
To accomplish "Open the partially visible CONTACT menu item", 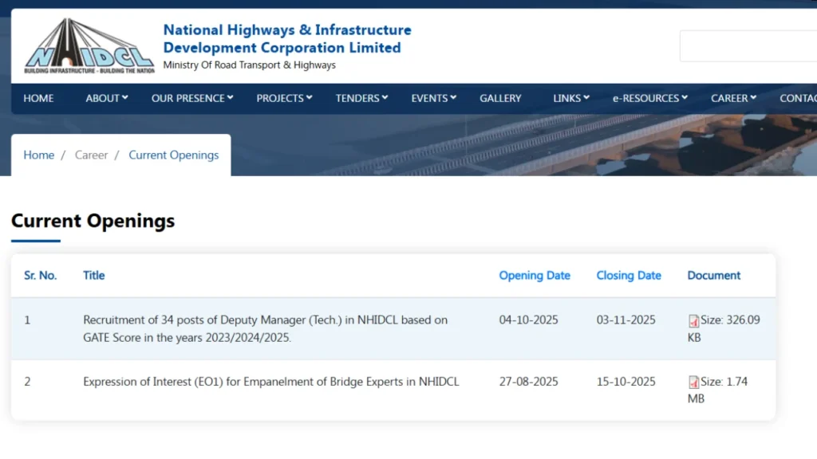I will click(798, 98).
